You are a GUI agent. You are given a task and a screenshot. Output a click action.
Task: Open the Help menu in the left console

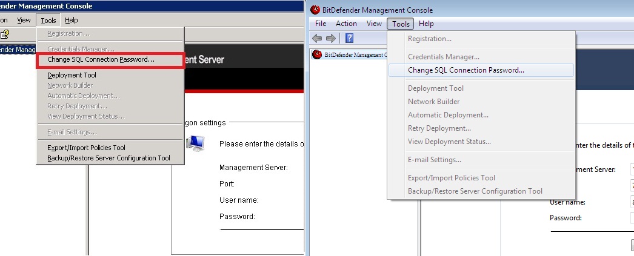click(71, 20)
